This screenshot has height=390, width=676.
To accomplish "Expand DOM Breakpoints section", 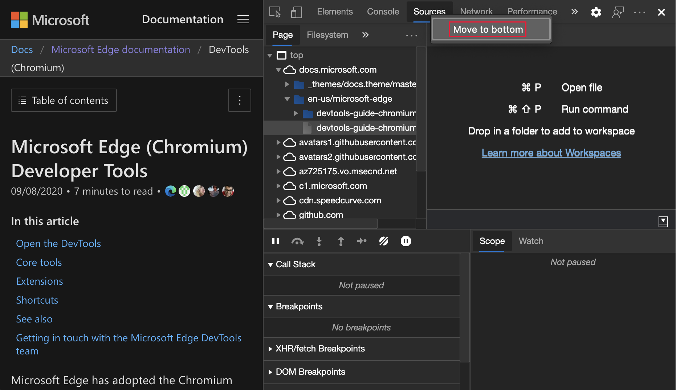I will click(x=270, y=372).
